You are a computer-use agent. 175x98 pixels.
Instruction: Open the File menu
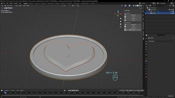point(4,3)
